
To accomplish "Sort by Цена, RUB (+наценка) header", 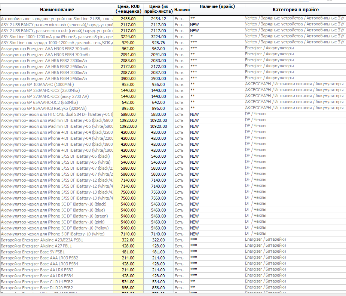I will coord(128,9).
